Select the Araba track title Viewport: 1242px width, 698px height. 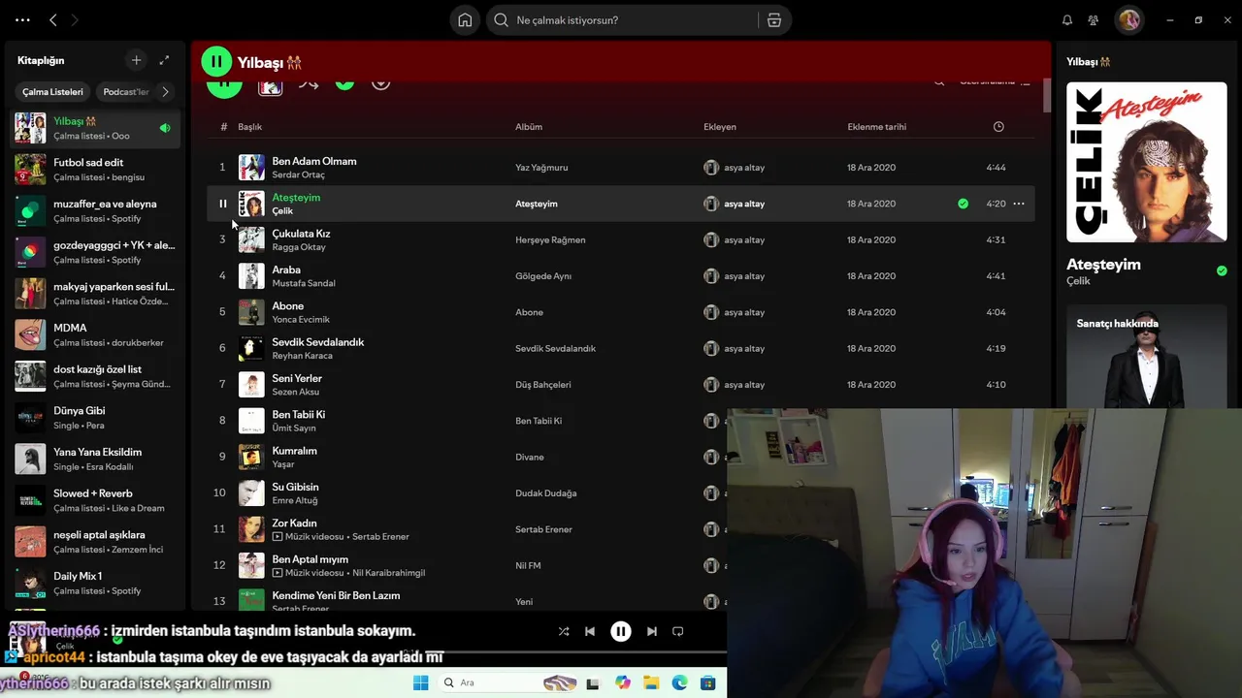[x=286, y=270]
